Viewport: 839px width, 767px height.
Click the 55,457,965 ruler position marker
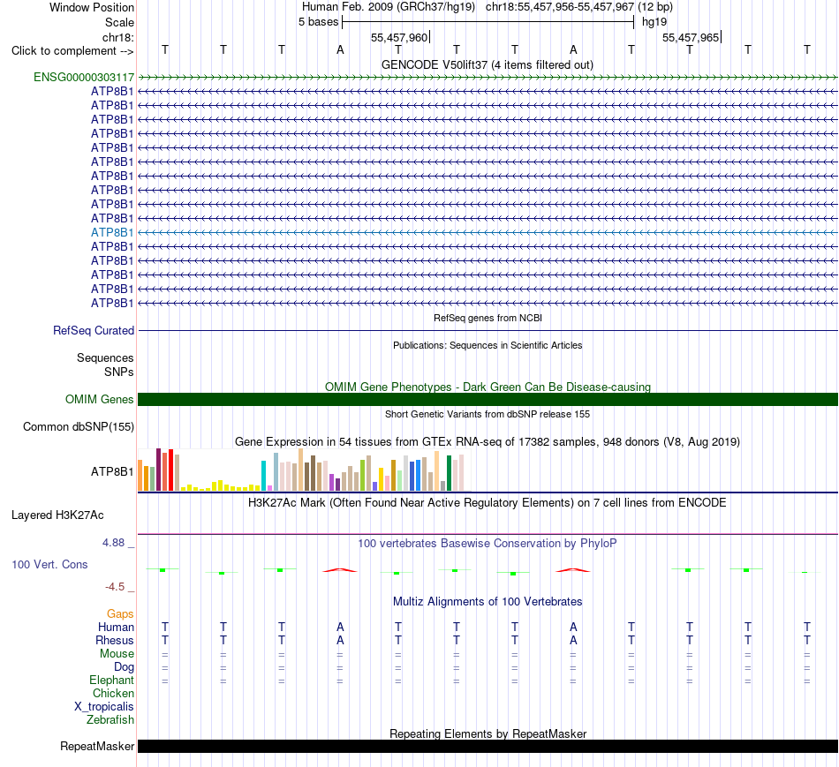click(692, 37)
